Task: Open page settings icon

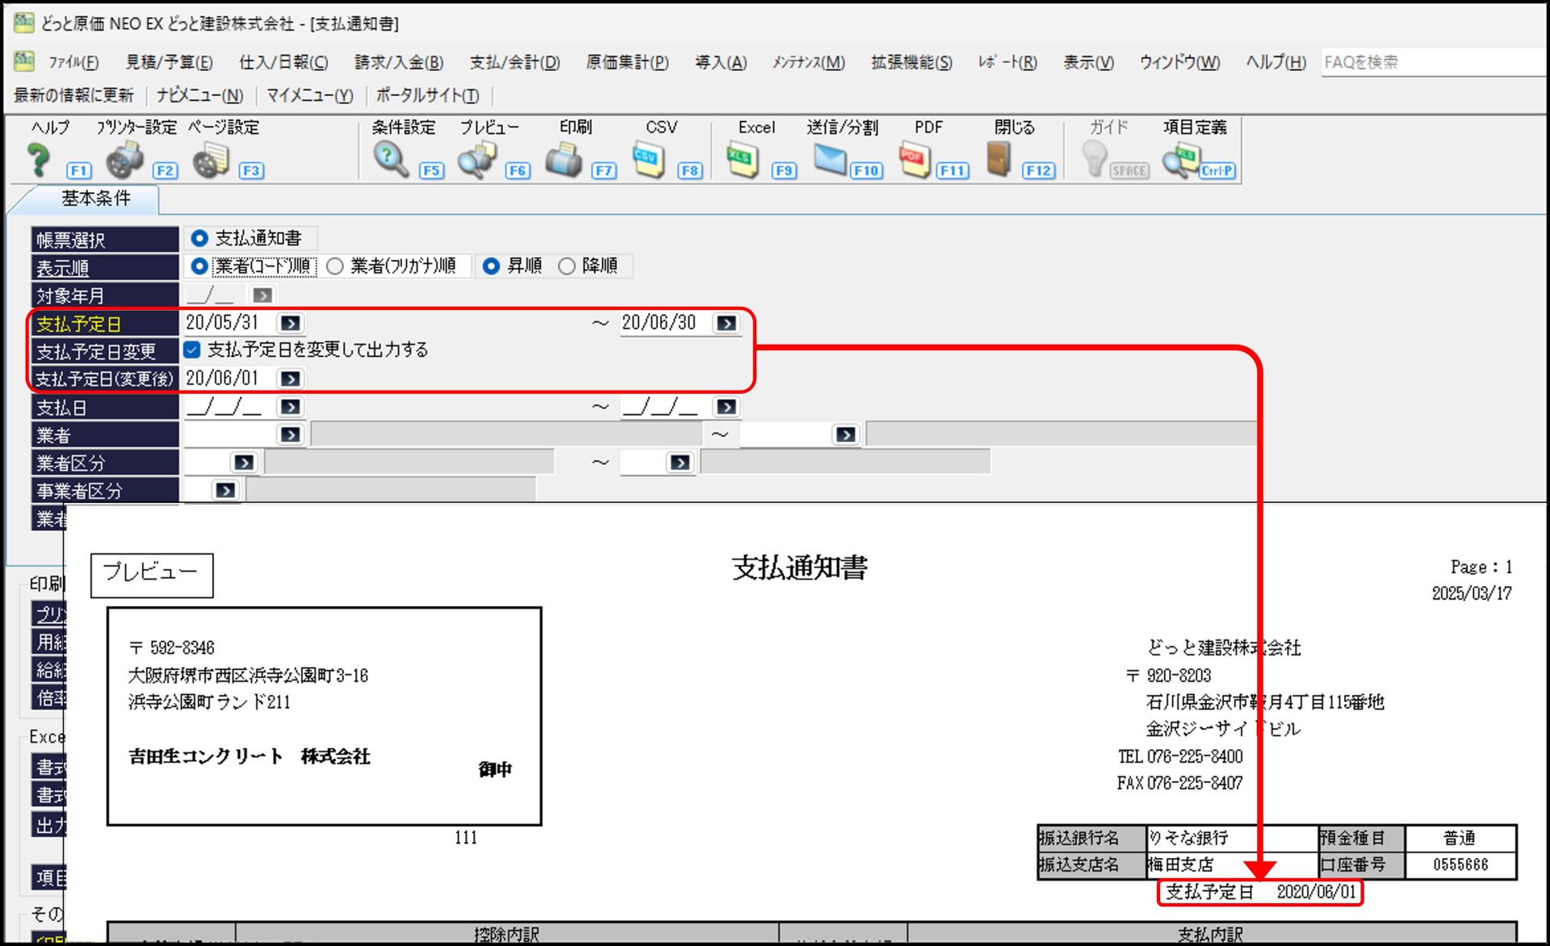Action: click(x=212, y=160)
